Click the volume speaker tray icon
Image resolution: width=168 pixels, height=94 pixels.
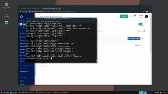(161, 93)
